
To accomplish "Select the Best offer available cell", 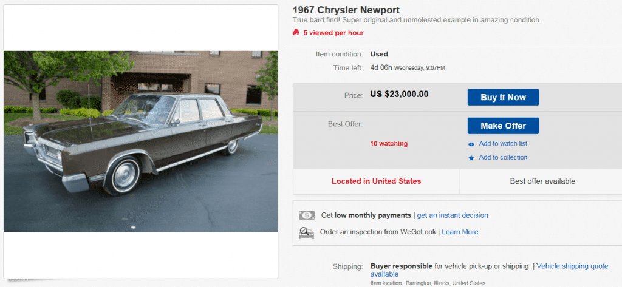I will [542, 181].
